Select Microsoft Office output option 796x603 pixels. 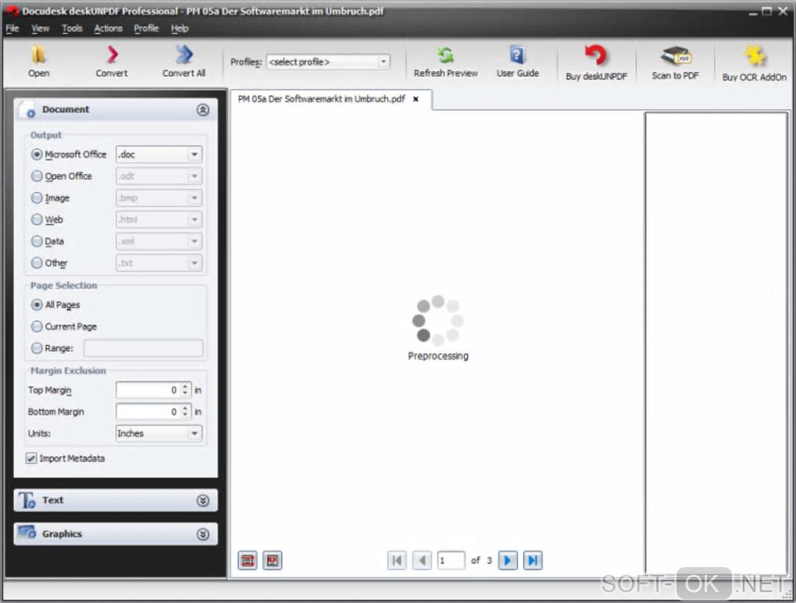37,154
